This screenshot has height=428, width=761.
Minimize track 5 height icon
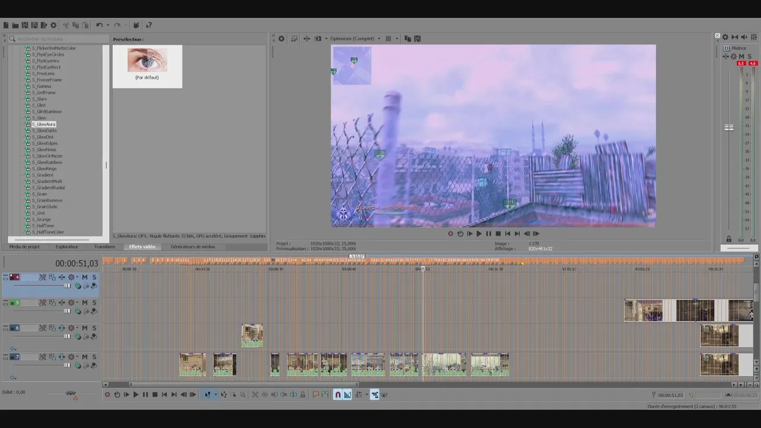pos(5,301)
